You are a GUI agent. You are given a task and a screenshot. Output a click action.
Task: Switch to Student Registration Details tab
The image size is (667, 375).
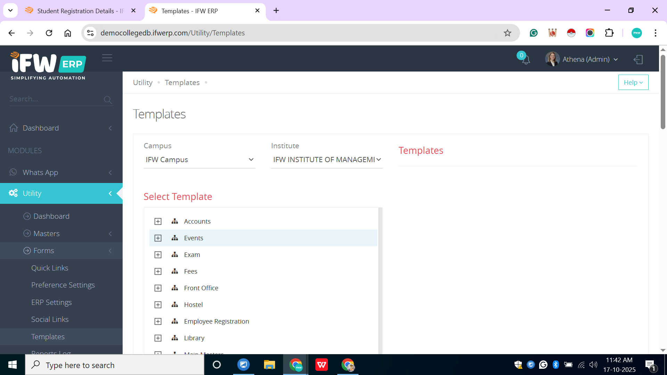tap(80, 11)
